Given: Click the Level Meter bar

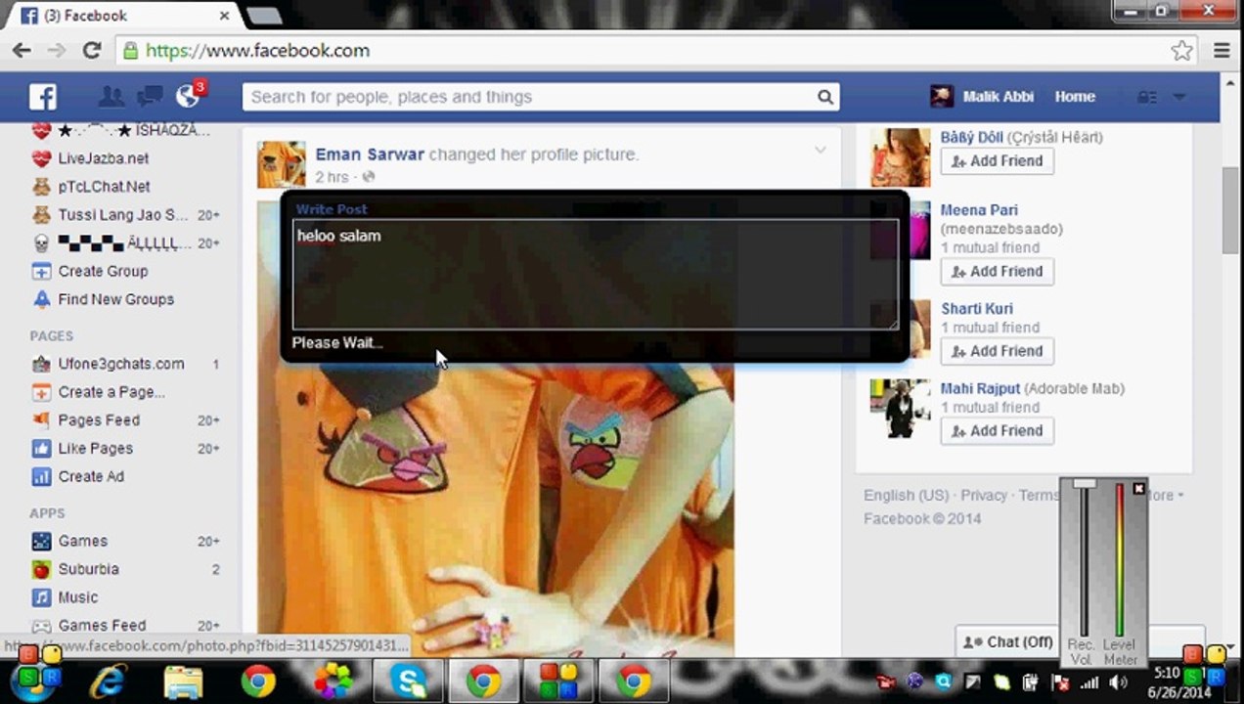Looking at the screenshot, I should click(x=1120, y=562).
